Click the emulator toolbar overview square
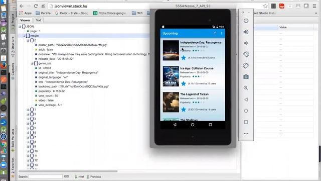The image size is (321, 181). (x=246, y=122)
